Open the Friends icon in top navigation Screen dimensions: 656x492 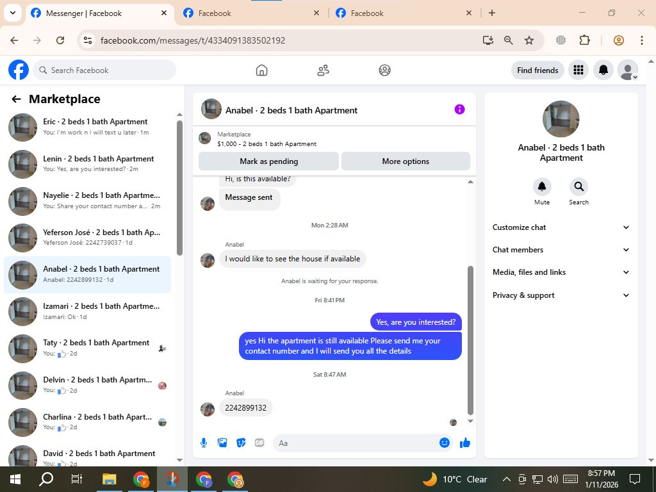[323, 70]
